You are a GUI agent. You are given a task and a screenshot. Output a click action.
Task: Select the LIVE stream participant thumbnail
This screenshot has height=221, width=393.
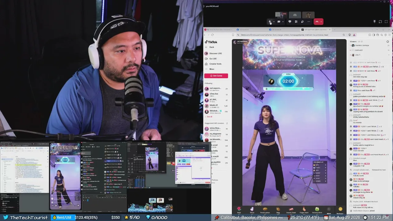[x=281, y=14]
